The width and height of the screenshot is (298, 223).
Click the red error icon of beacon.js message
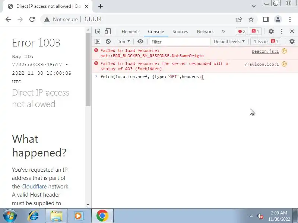click(x=96, y=50)
